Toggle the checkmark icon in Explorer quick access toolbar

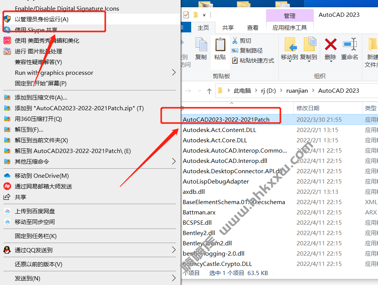186,15
